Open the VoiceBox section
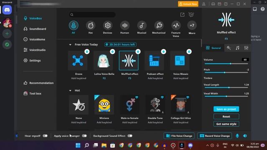 click(x=33, y=18)
